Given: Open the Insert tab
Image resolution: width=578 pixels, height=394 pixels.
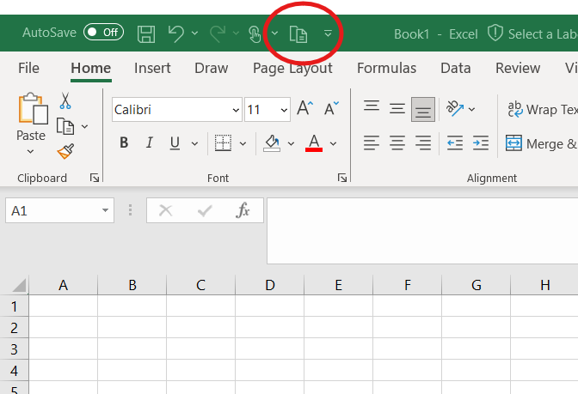Looking at the screenshot, I should pos(152,69).
